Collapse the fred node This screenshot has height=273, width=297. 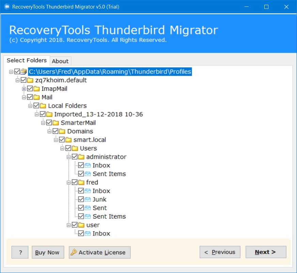pos(69,183)
